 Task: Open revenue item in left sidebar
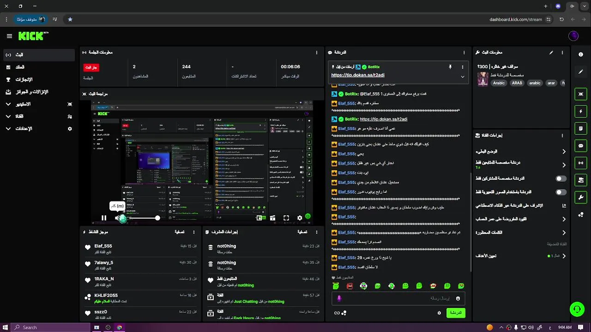pyautogui.click(x=39, y=67)
